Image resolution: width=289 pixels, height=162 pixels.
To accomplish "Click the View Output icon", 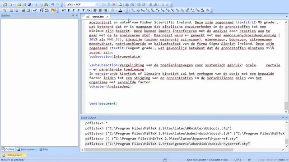I will tap(121, 4).
